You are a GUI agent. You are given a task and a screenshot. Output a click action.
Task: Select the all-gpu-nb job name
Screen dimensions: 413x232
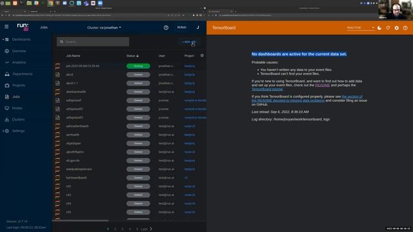[x=73, y=160]
